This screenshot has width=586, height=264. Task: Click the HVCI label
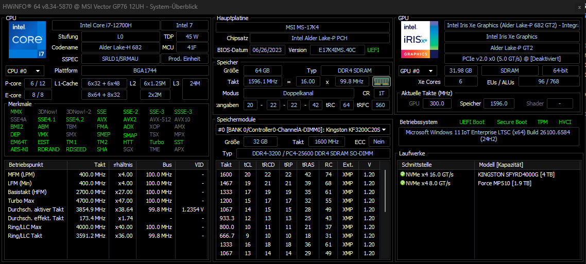click(x=565, y=122)
